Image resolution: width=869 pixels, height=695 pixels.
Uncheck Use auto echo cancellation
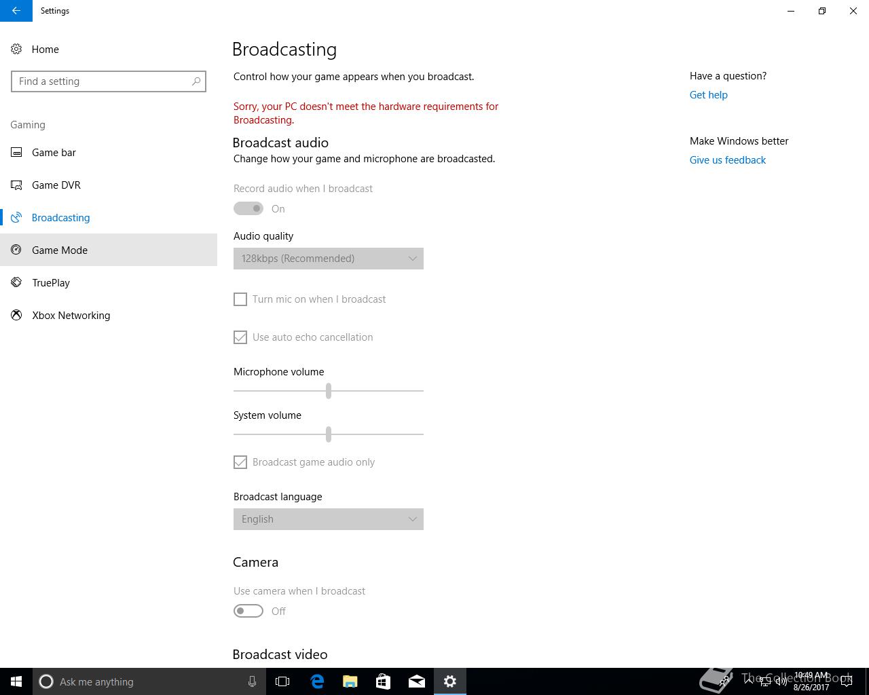[240, 337]
